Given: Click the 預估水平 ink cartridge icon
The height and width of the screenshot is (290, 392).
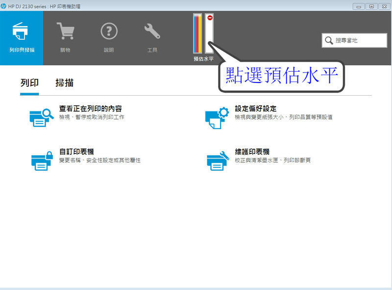Looking at the screenshot, I should [x=203, y=34].
